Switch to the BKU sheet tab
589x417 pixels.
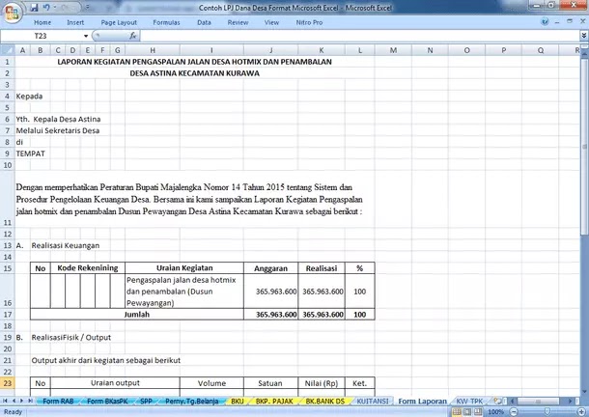click(238, 402)
